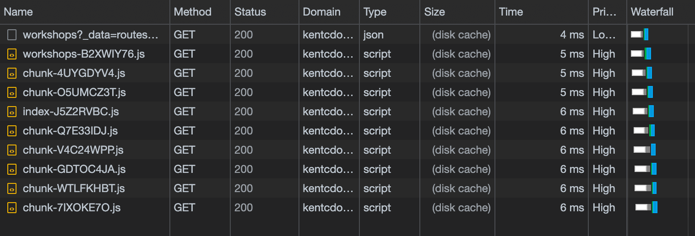Click the waterfall bar for workshops?_data request
This screenshot has width=695, height=236.
pos(640,35)
